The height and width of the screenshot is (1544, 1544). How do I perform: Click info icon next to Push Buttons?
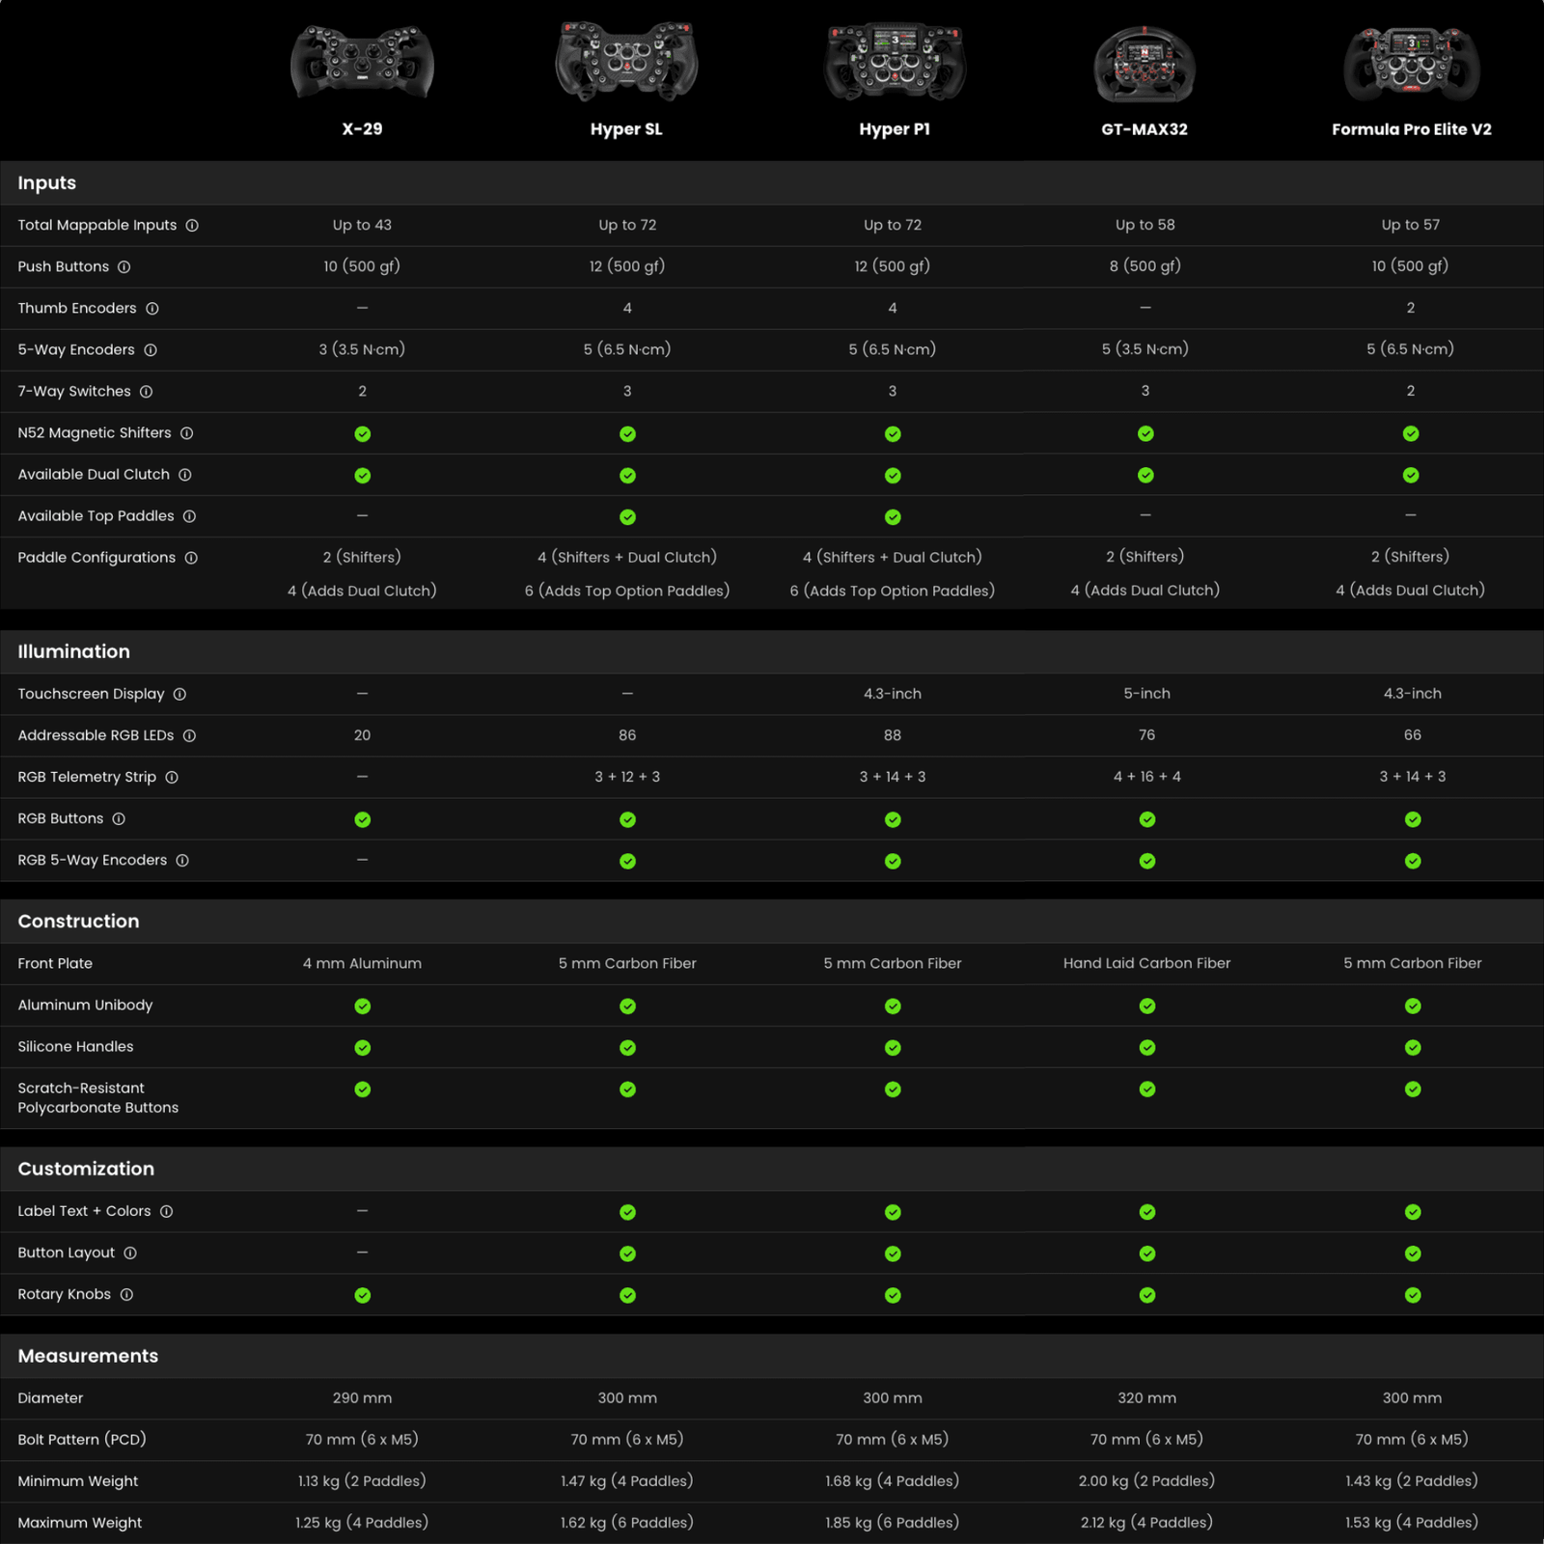tap(124, 267)
